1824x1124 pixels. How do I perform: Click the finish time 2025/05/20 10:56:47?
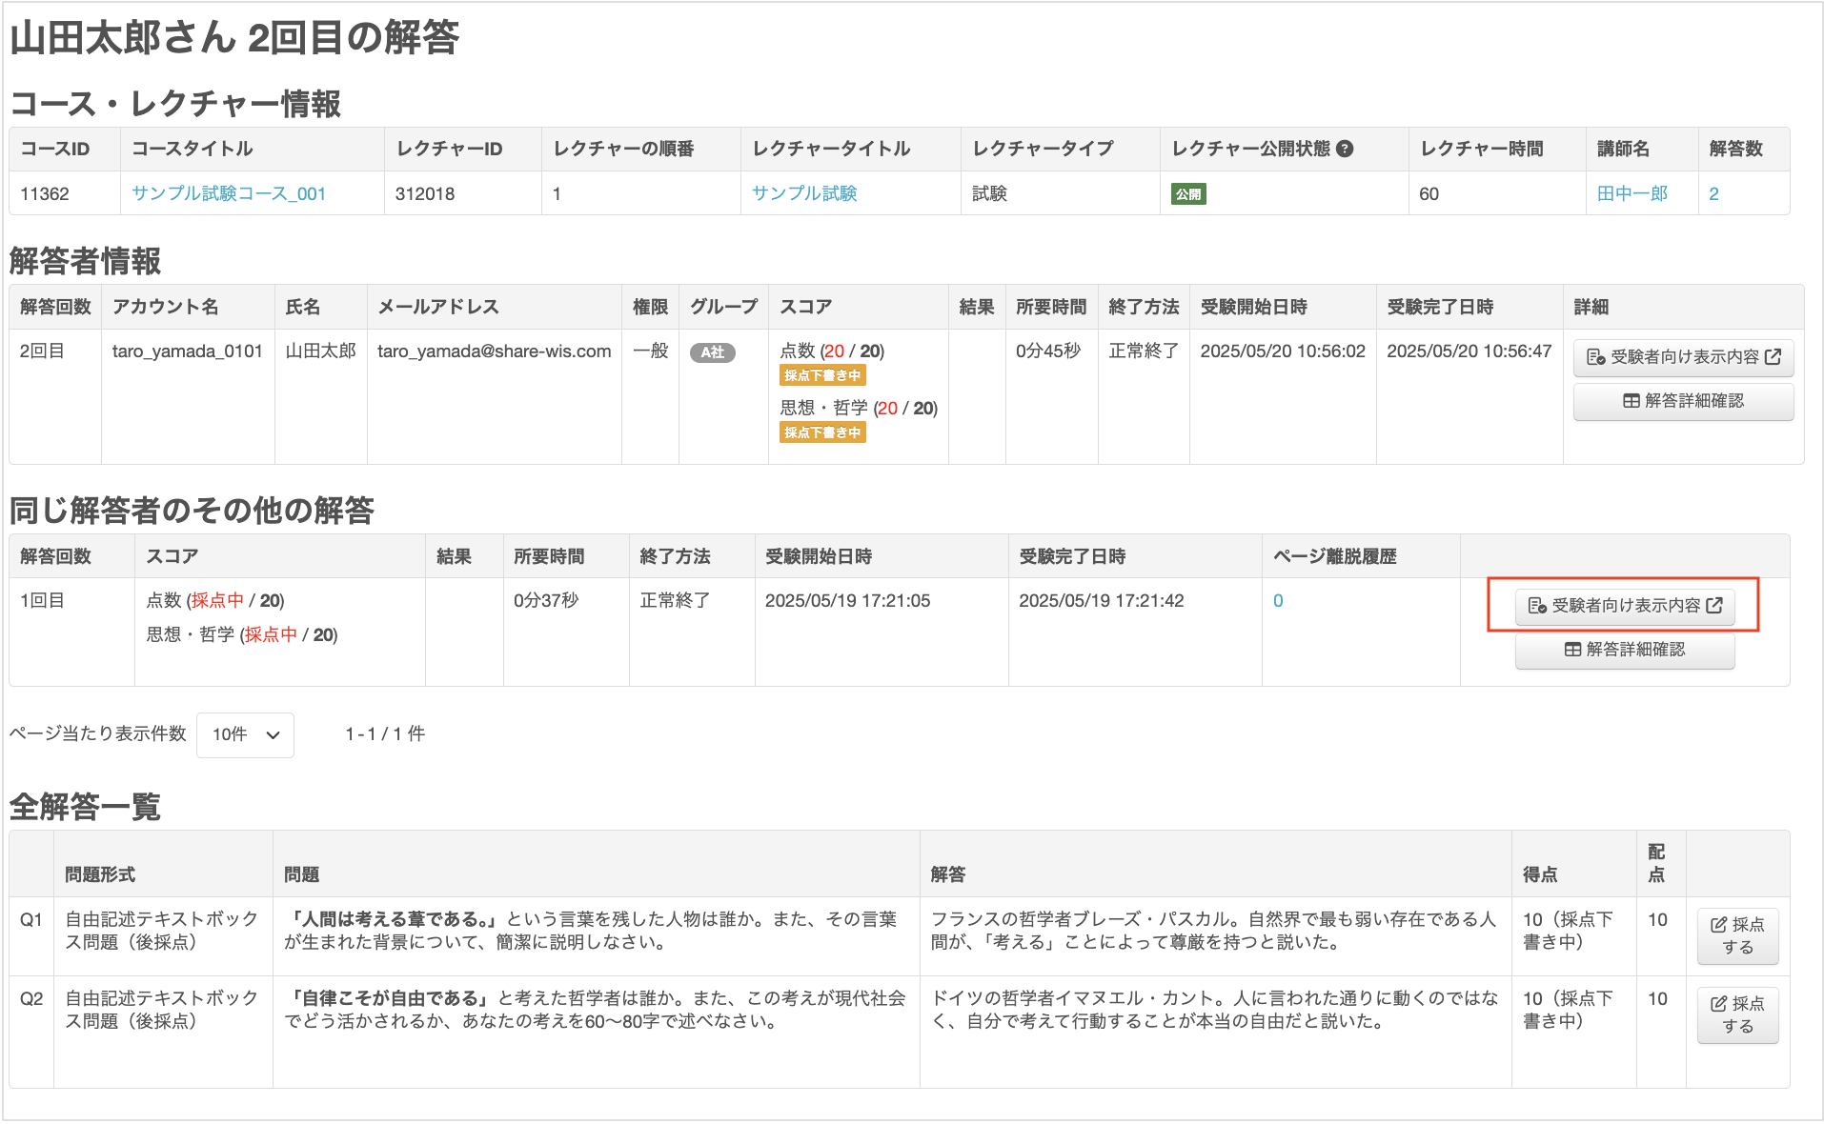coord(1469,351)
